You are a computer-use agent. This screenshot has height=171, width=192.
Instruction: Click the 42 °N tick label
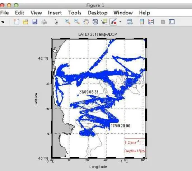tap(43, 159)
